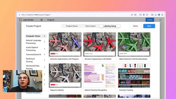Viewport: 176px width, 99px height.
Task: Click the user avatar in the header
Action: (161, 20)
